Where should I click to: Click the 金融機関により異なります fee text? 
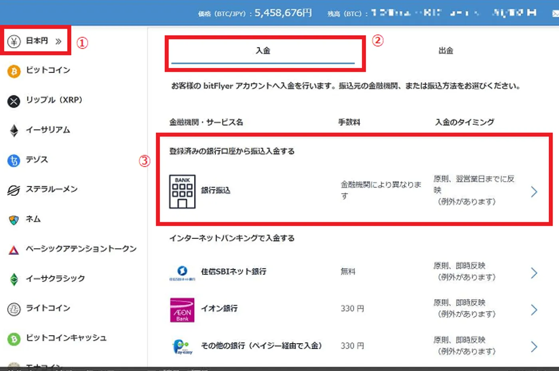381,190
